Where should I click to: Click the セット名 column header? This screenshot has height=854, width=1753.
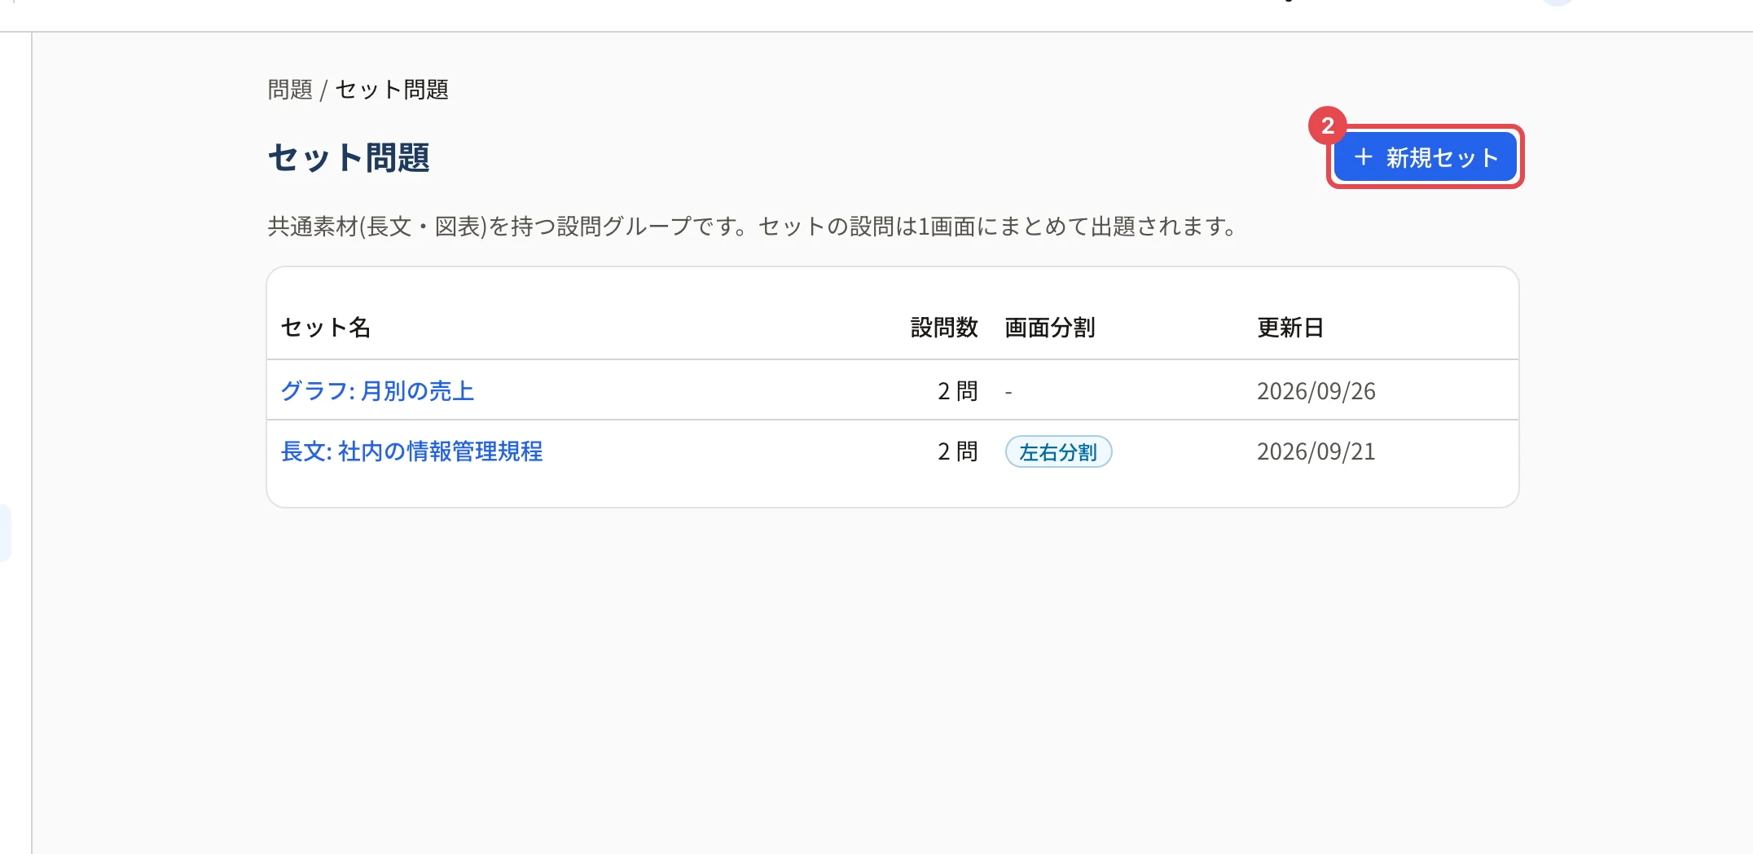click(x=326, y=328)
